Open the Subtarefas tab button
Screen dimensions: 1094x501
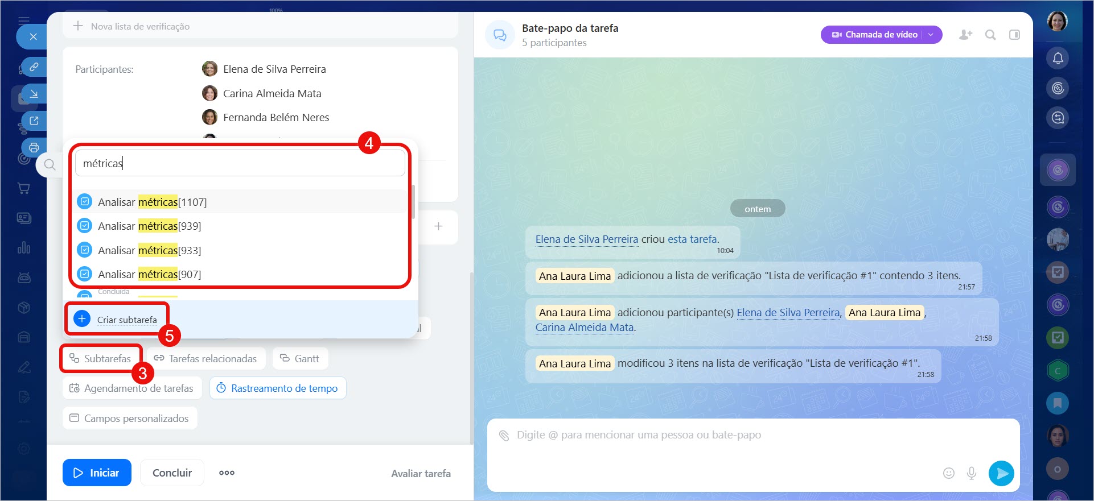coord(101,359)
